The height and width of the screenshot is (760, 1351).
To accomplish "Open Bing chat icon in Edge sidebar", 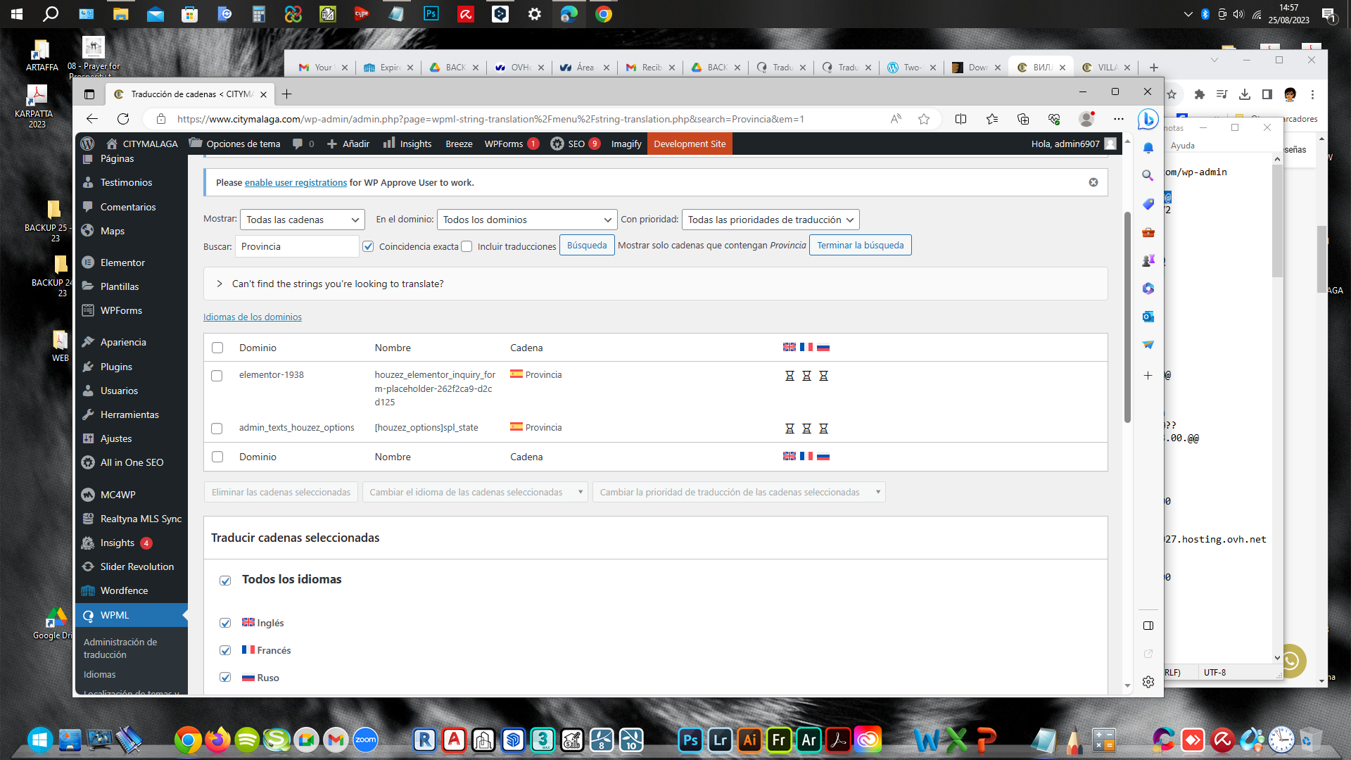I will click(1148, 120).
